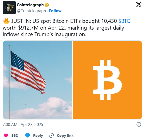Click the white Bitcoin B symbol

107,80
